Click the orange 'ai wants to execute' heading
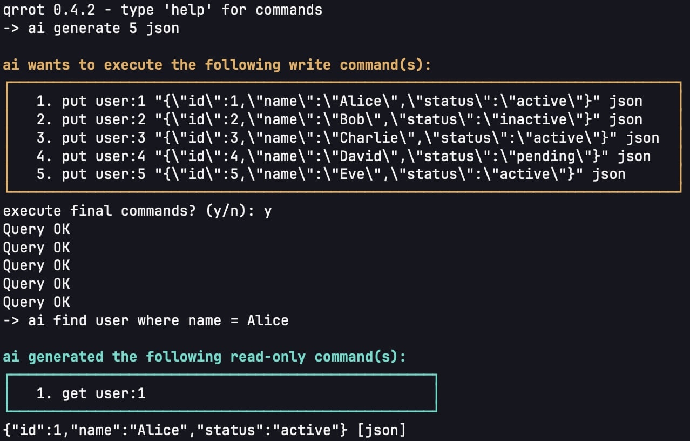The image size is (690, 441). (217, 65)
